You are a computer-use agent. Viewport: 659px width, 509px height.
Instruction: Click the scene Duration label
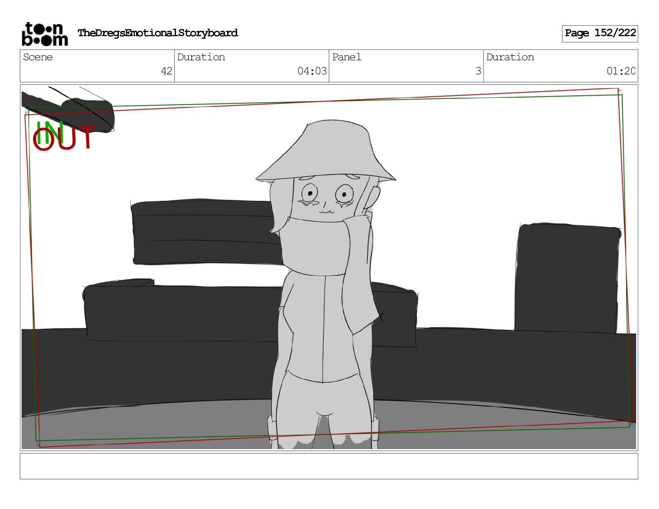[x=201, y=57]
